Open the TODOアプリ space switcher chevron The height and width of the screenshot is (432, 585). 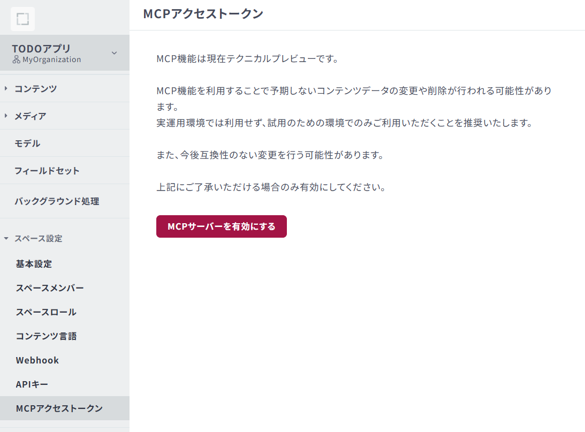(x=113, y=52)
